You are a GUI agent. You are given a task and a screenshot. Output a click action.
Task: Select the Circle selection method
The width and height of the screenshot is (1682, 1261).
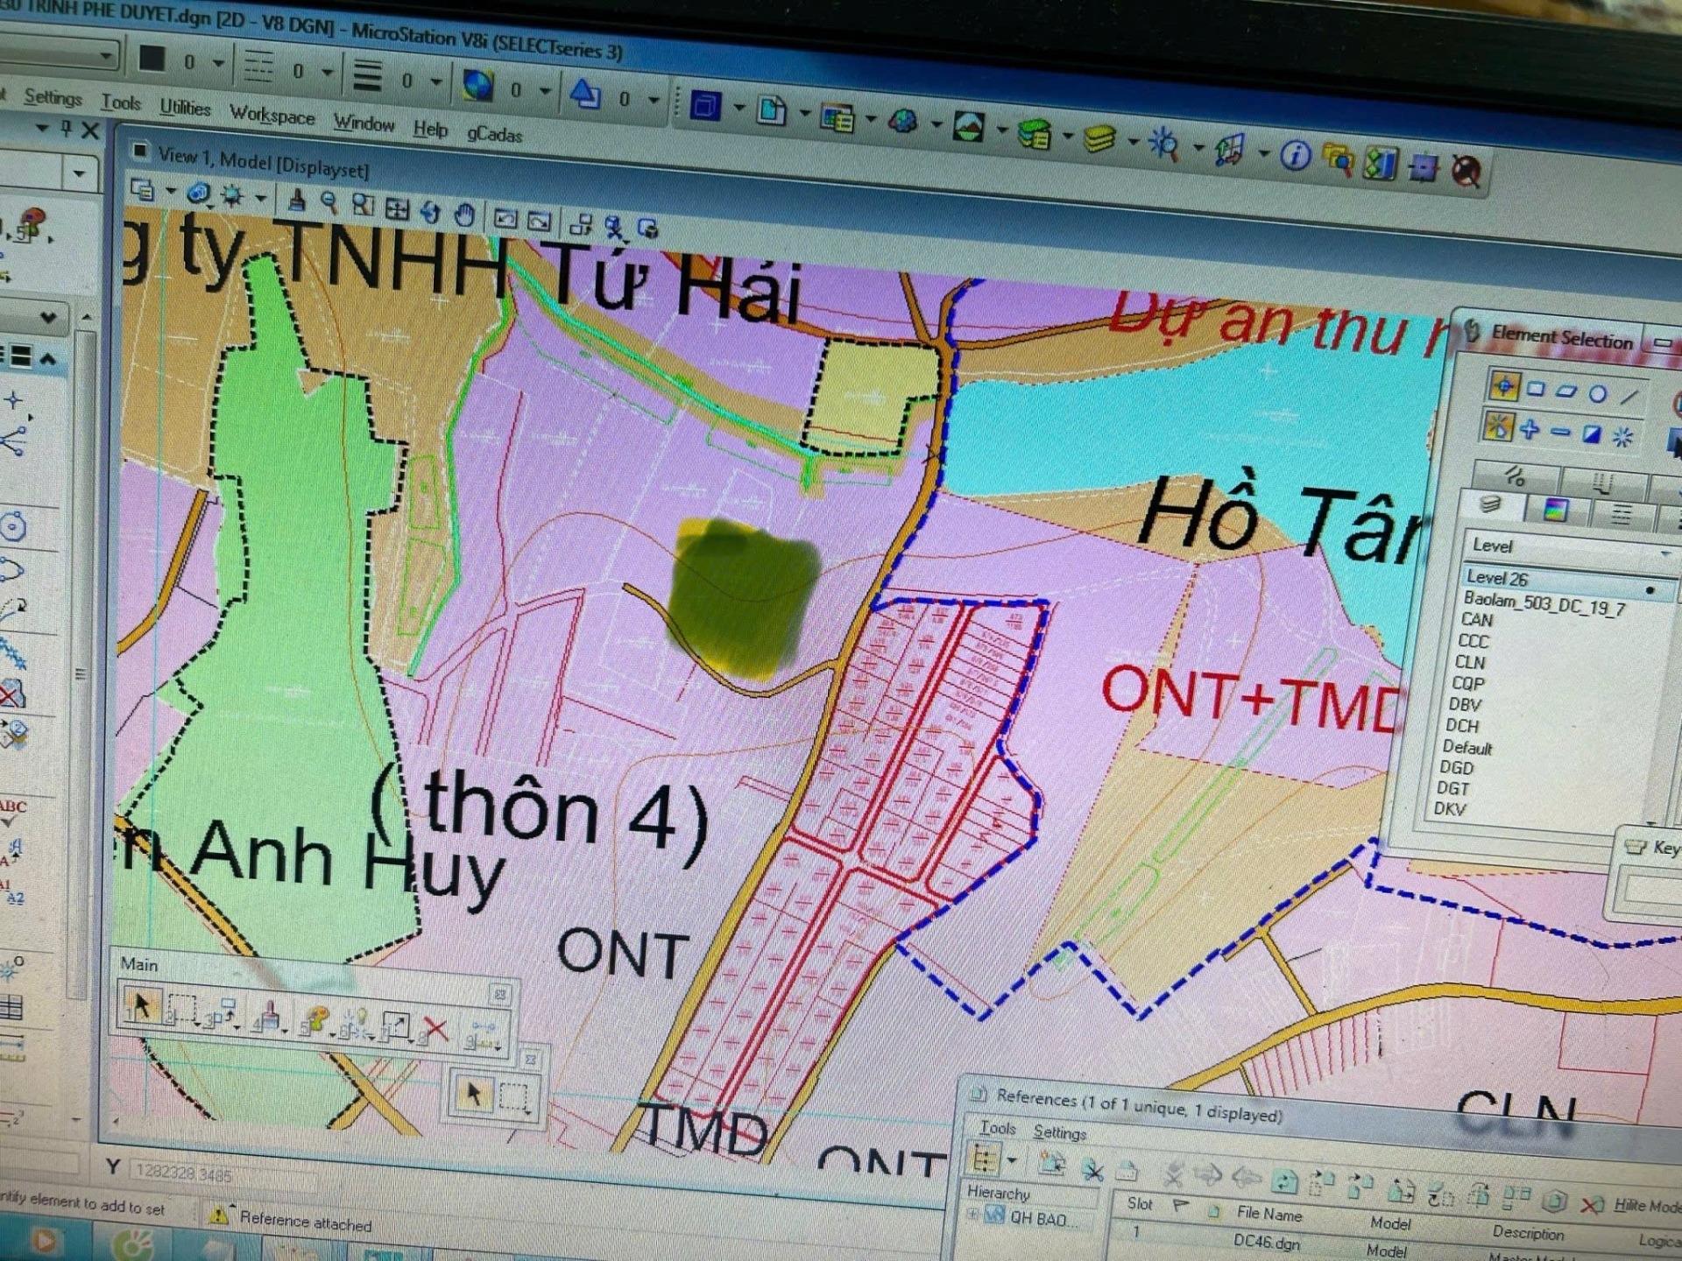pos(1598,394)
